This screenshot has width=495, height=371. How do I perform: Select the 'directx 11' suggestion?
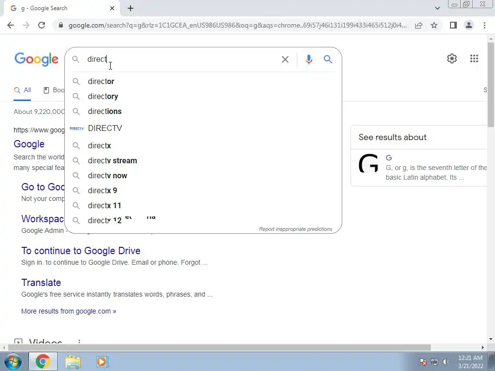203,206
